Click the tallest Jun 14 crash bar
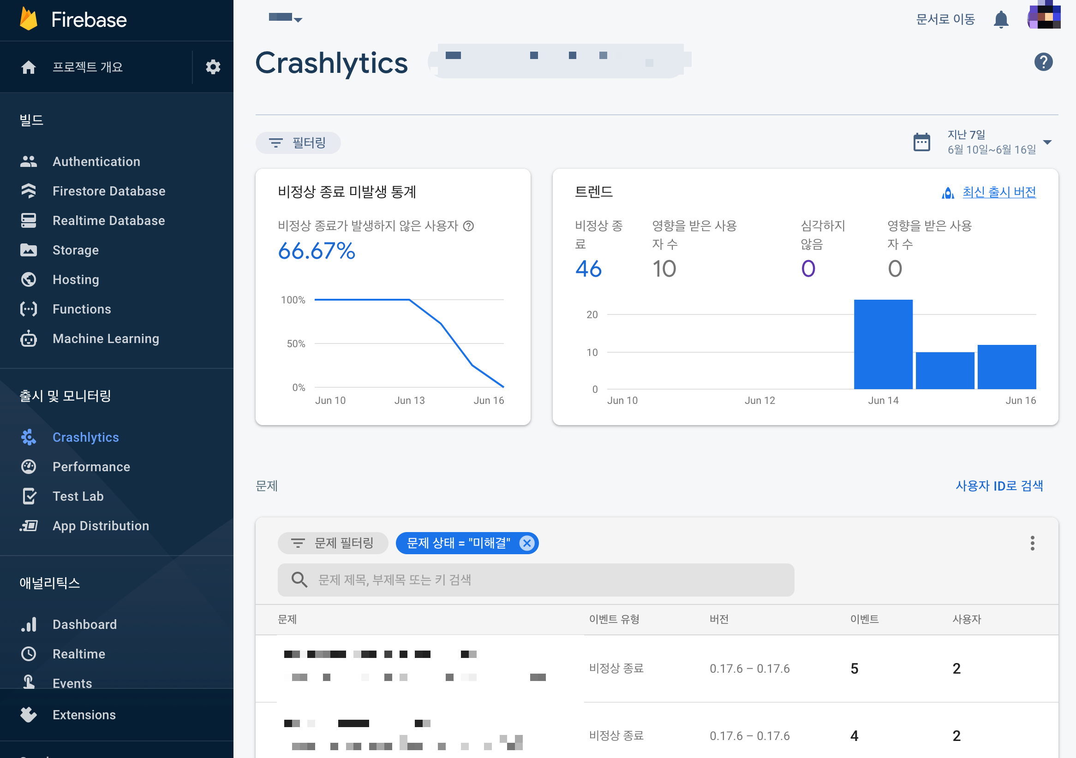This screenshot has width=1076, height=758. pyautogui.click(x=883, y=344)
